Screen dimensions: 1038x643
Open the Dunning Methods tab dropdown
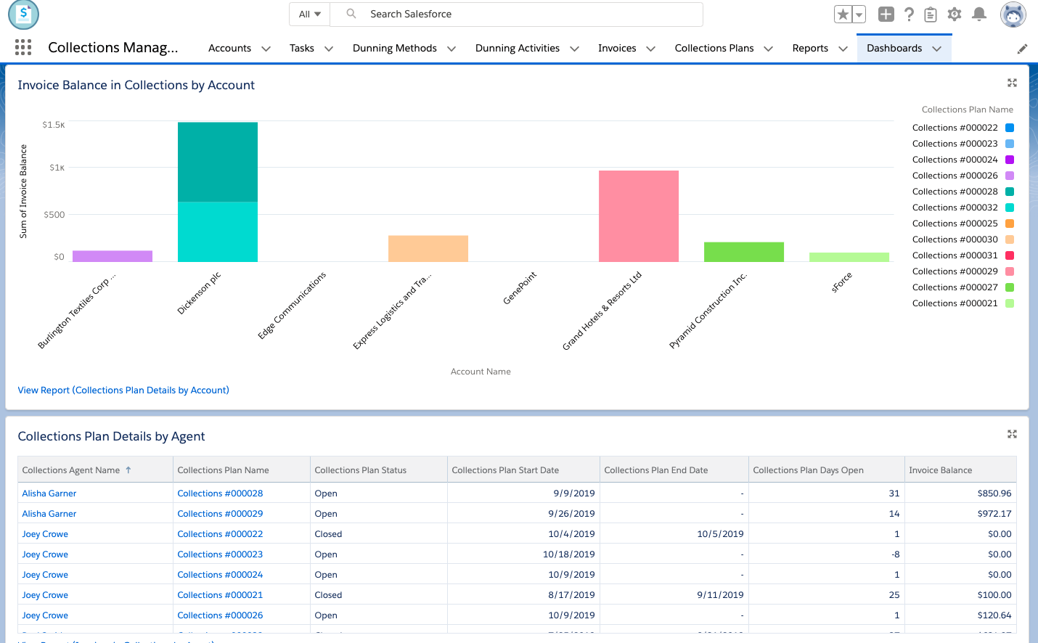point(453,48)
